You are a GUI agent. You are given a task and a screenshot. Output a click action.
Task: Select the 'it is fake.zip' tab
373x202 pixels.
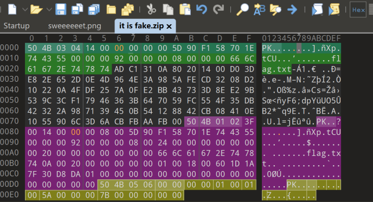(x=142, y=25)
